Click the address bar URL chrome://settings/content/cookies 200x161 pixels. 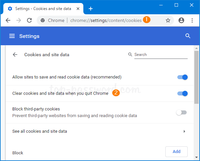tap(106, 20)
